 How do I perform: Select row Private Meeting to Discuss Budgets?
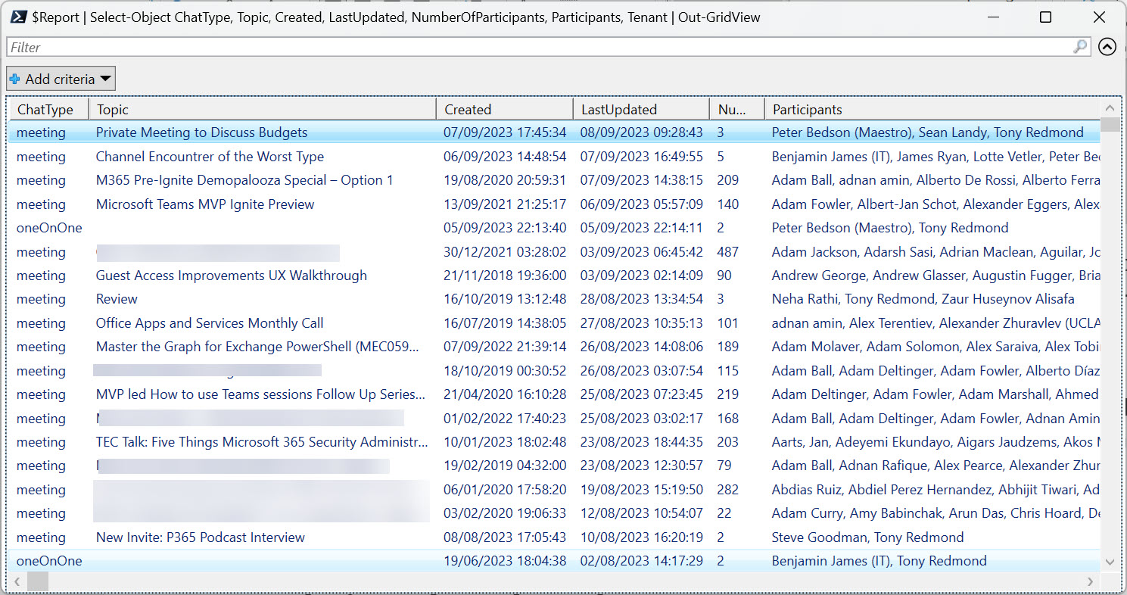click(x=554, y=132)
